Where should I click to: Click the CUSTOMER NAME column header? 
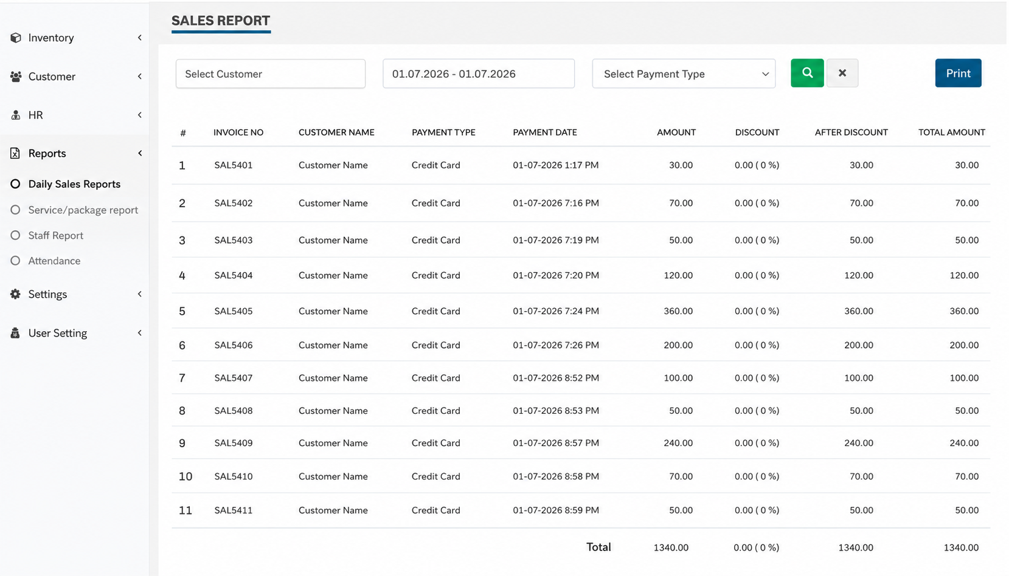coord(336,132)
